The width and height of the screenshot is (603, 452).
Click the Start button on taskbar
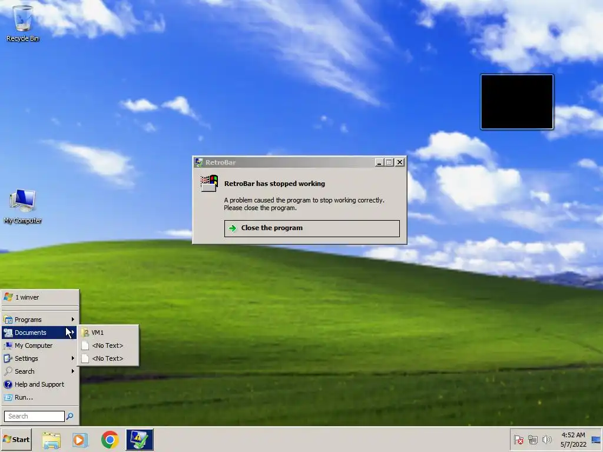pos(16,439)
